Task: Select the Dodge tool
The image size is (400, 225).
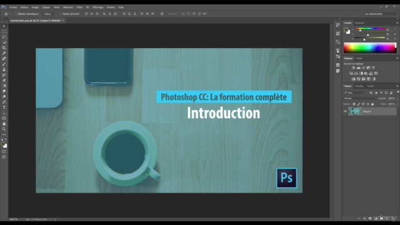Action: coord(4,97)
